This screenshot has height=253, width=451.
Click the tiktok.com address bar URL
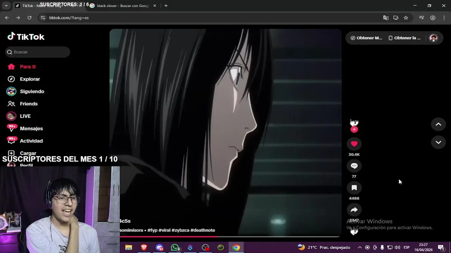pyautogui.click(x=69, y=18)
